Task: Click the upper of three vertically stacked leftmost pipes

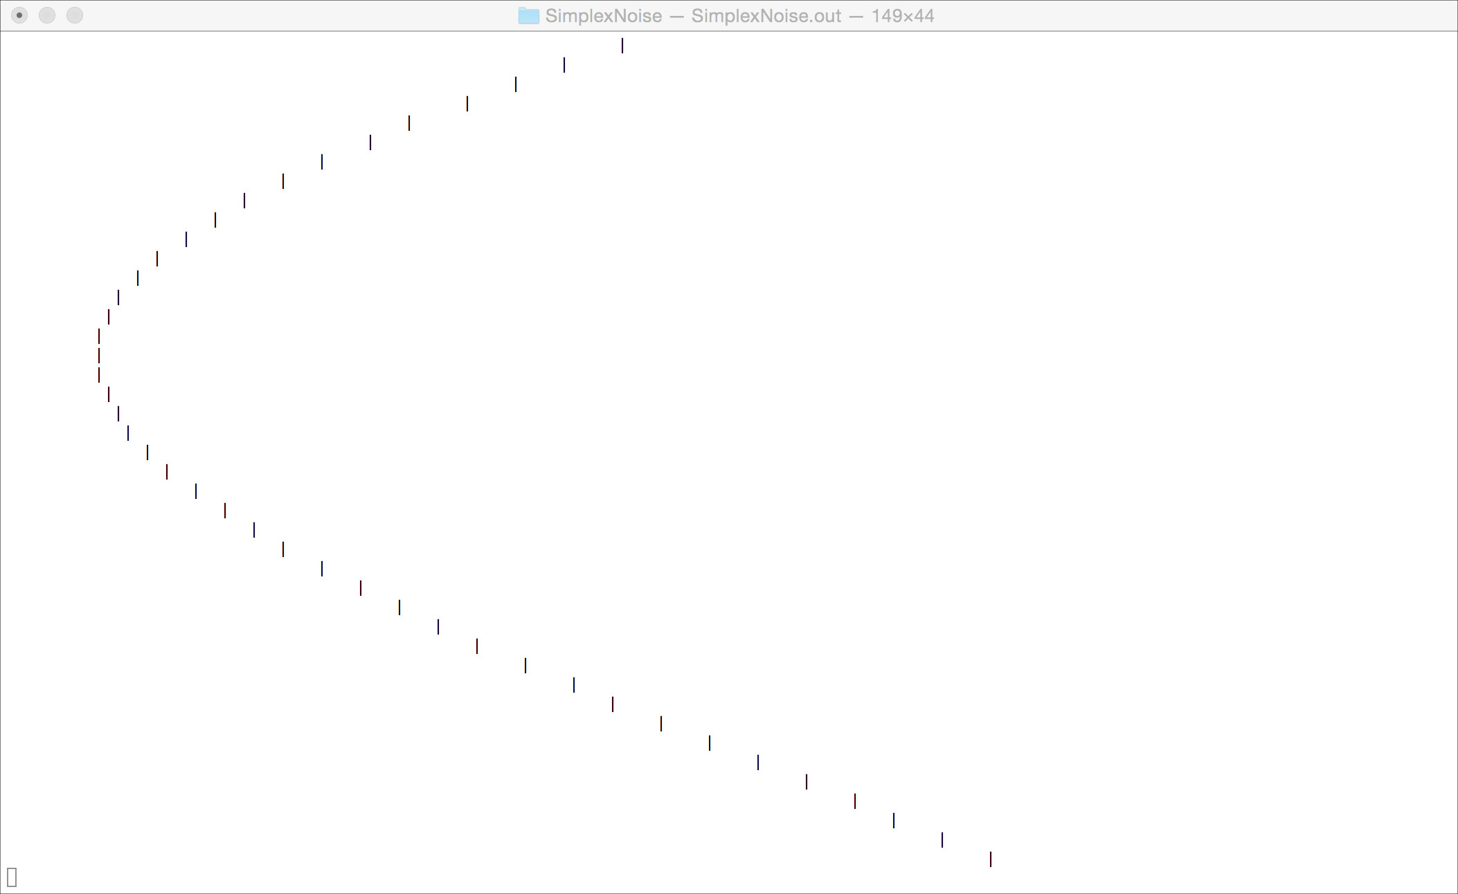Action: [99, 336]
